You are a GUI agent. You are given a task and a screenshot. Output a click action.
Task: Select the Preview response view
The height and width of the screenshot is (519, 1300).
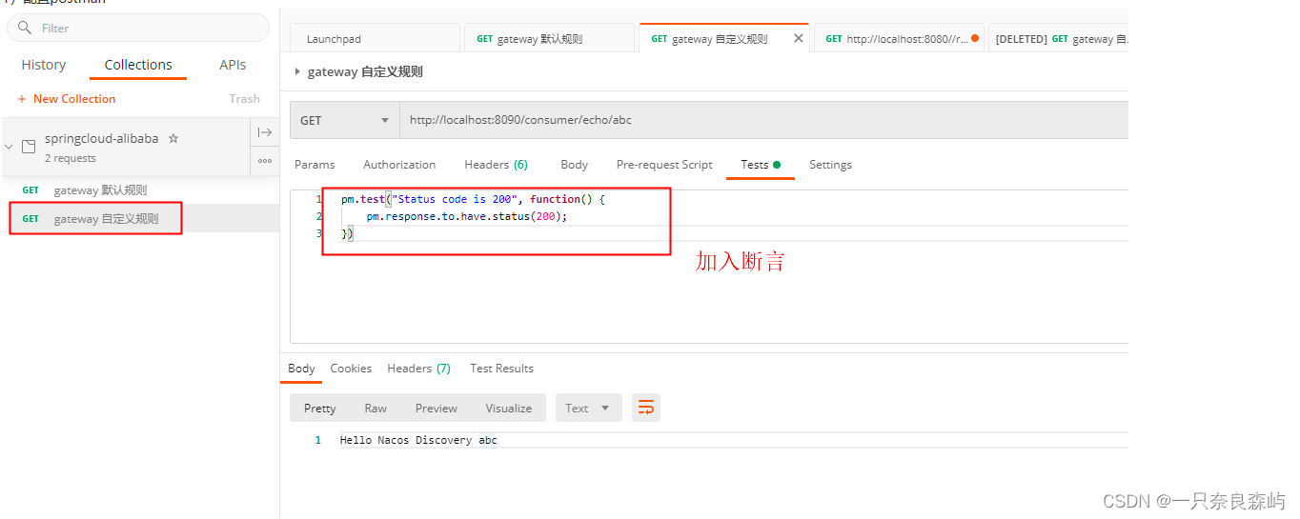coord(437,408)
